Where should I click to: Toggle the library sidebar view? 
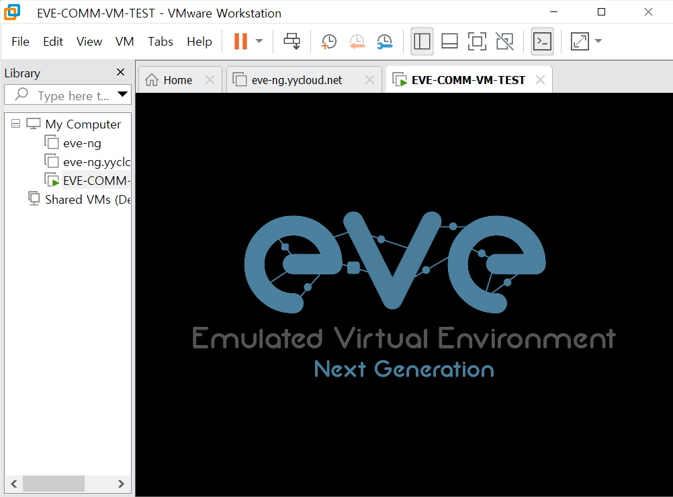click(422, 41)
